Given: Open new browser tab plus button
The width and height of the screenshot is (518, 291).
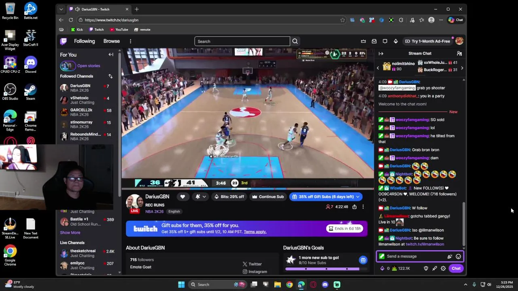Looking at the screenshot, I should click(x=137, y=9).
